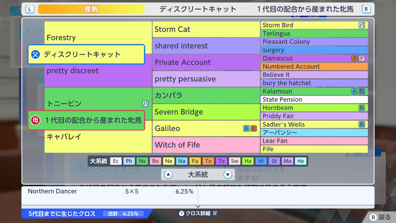The image size is (396, 223).
Task: Click the 底 badge on Damascus
Action: click(x=355, y=58)
